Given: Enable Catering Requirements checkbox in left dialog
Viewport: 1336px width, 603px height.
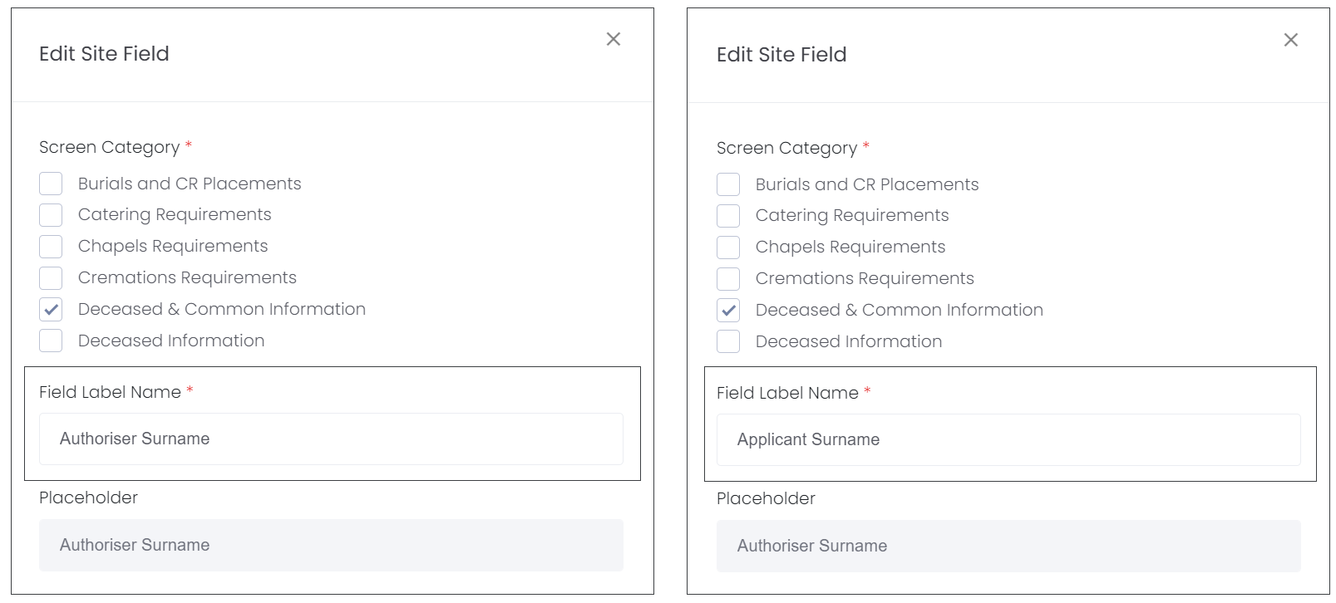Looking at the screenshot, I should (51, 215).
